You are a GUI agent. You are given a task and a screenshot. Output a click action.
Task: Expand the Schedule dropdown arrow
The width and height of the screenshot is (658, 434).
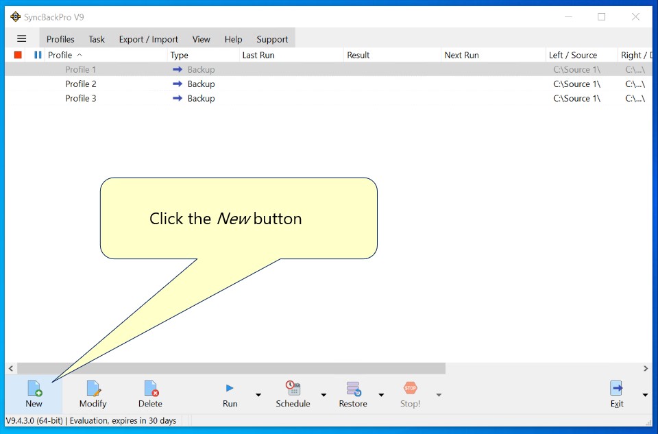(x=324, y=395)
